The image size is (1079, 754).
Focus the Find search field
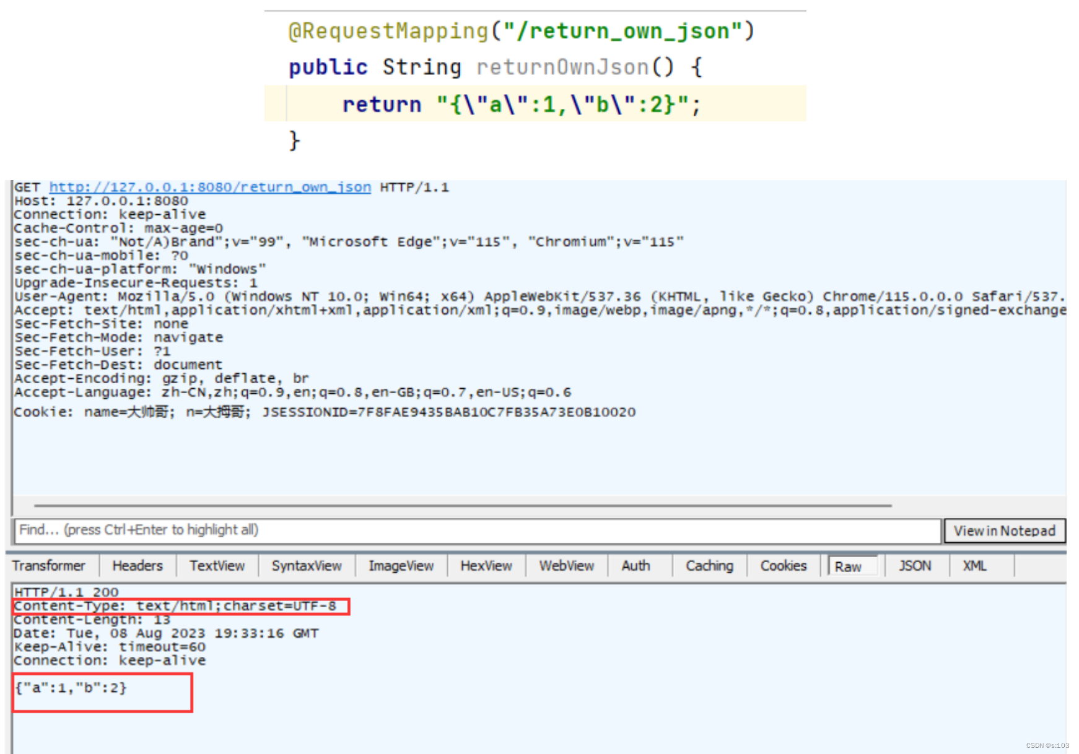point(477,531)
